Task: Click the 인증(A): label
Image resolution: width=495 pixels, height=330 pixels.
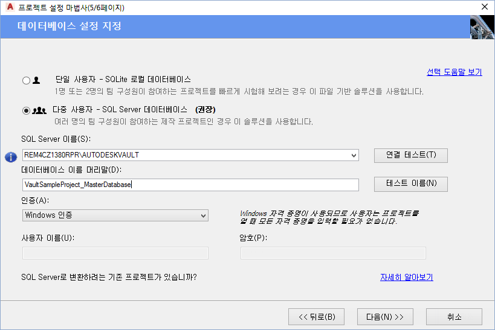Action: [x=35, y=200]
